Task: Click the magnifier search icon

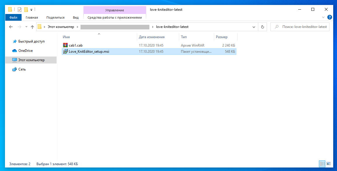Action: point(277,27)
